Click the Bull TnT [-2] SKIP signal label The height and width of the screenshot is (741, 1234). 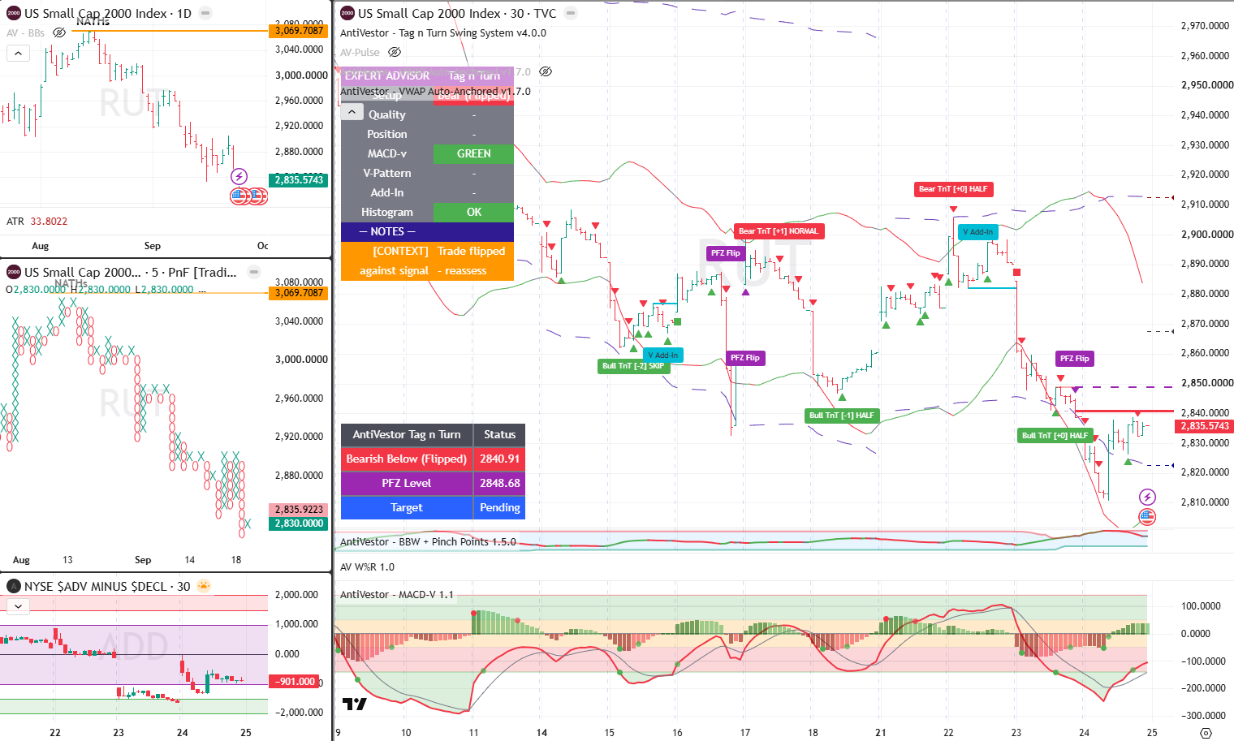[x=632, y=366]
